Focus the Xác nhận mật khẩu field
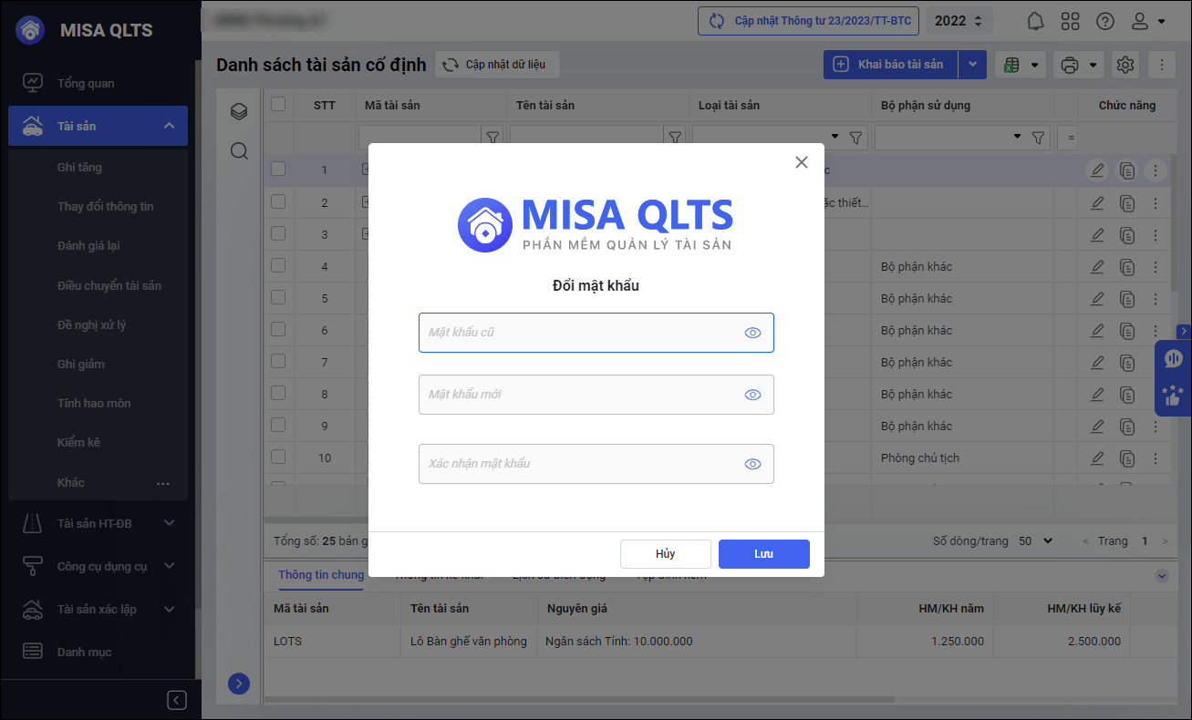 pyautogui.click(x=596, y=464)
